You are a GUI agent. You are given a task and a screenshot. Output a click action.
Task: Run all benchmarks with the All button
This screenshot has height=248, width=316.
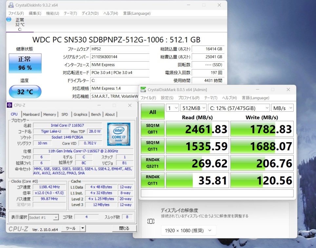152,112
